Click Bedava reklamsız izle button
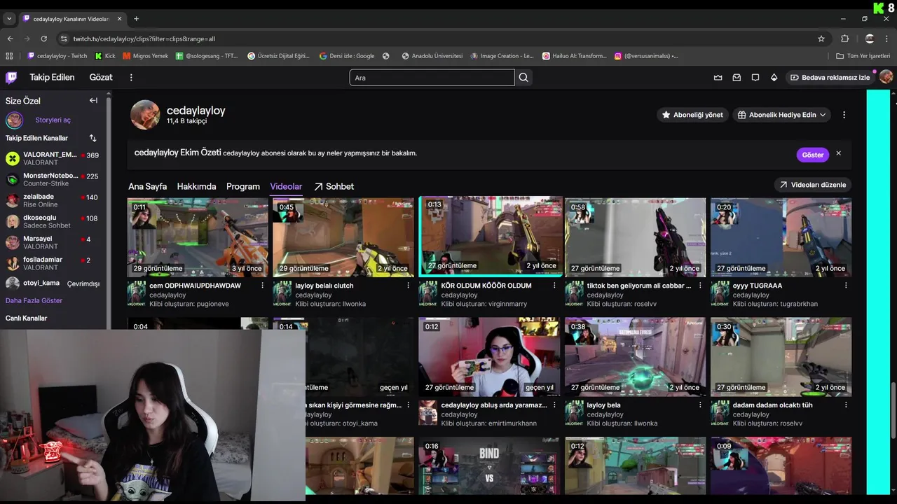This screenshot has width=897, height=504. (830, 77)
